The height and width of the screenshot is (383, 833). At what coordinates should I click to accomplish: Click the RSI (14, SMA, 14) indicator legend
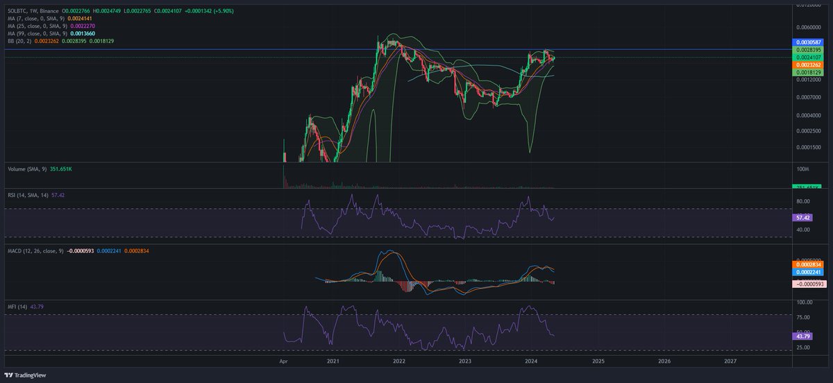pos(27,196)
